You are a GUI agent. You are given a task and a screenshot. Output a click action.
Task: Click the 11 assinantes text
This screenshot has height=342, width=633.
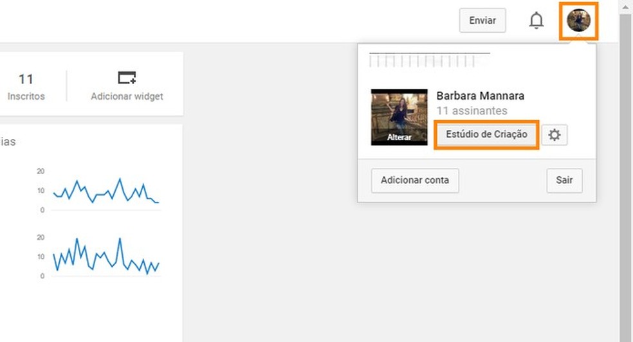[x=472, y=111]
